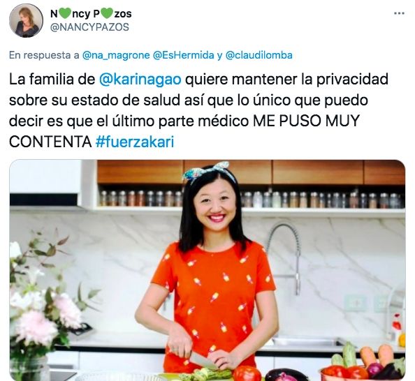Click the Nancy Pazos display name
This screenshot has width=415, height=381.
point(91,14)
